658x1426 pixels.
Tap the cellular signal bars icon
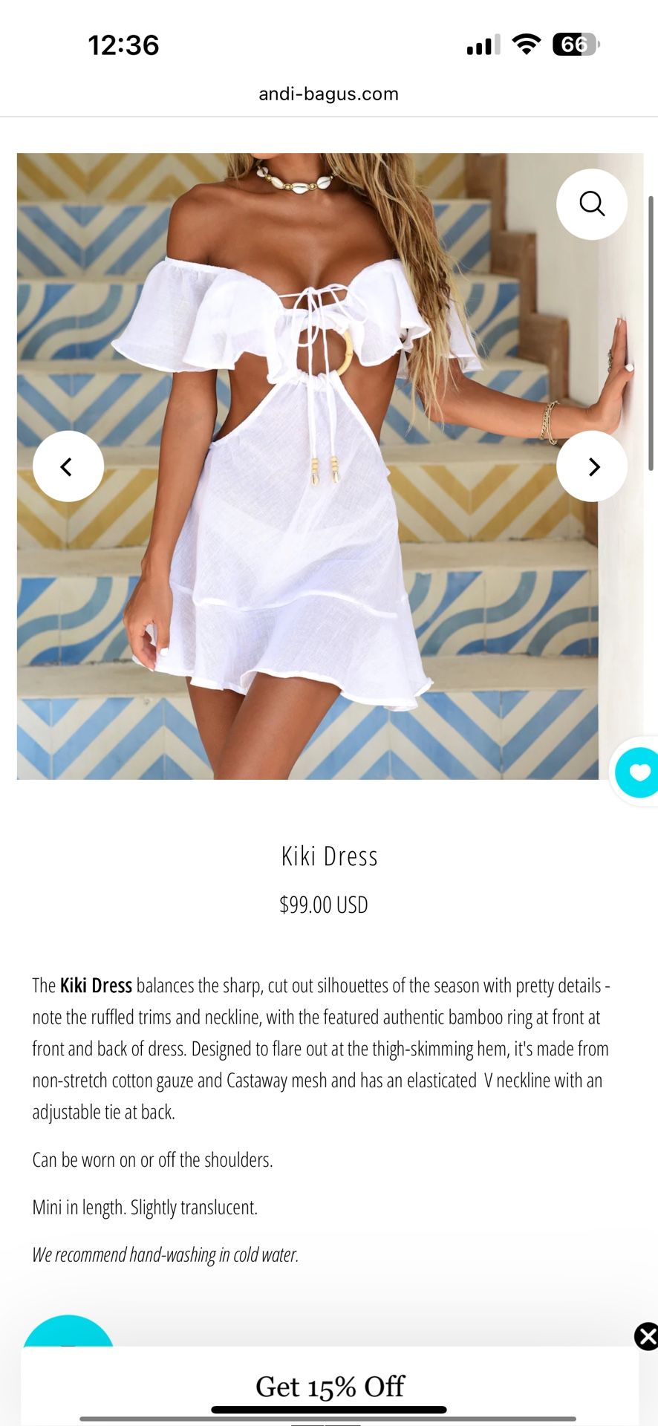pos(483,45)
